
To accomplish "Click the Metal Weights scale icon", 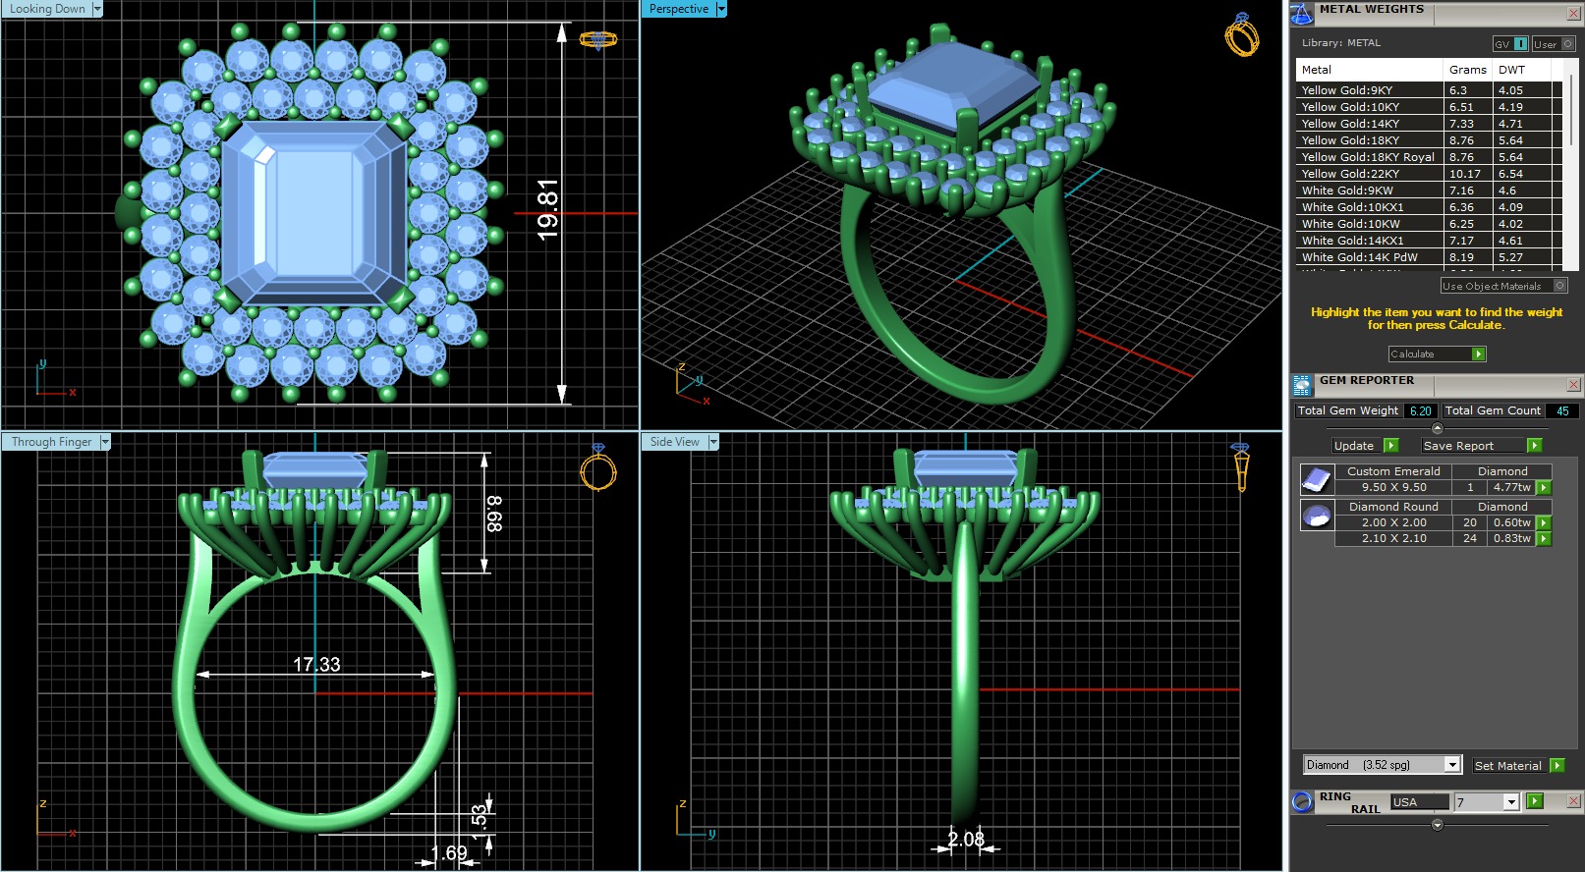I will point(1301,14).
